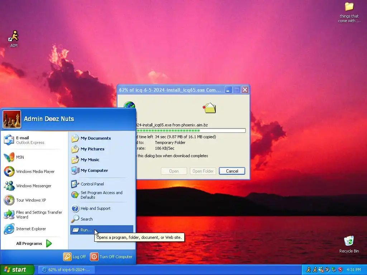
Task: Open My Pictures in Start menu
Action: coord(101,149)
